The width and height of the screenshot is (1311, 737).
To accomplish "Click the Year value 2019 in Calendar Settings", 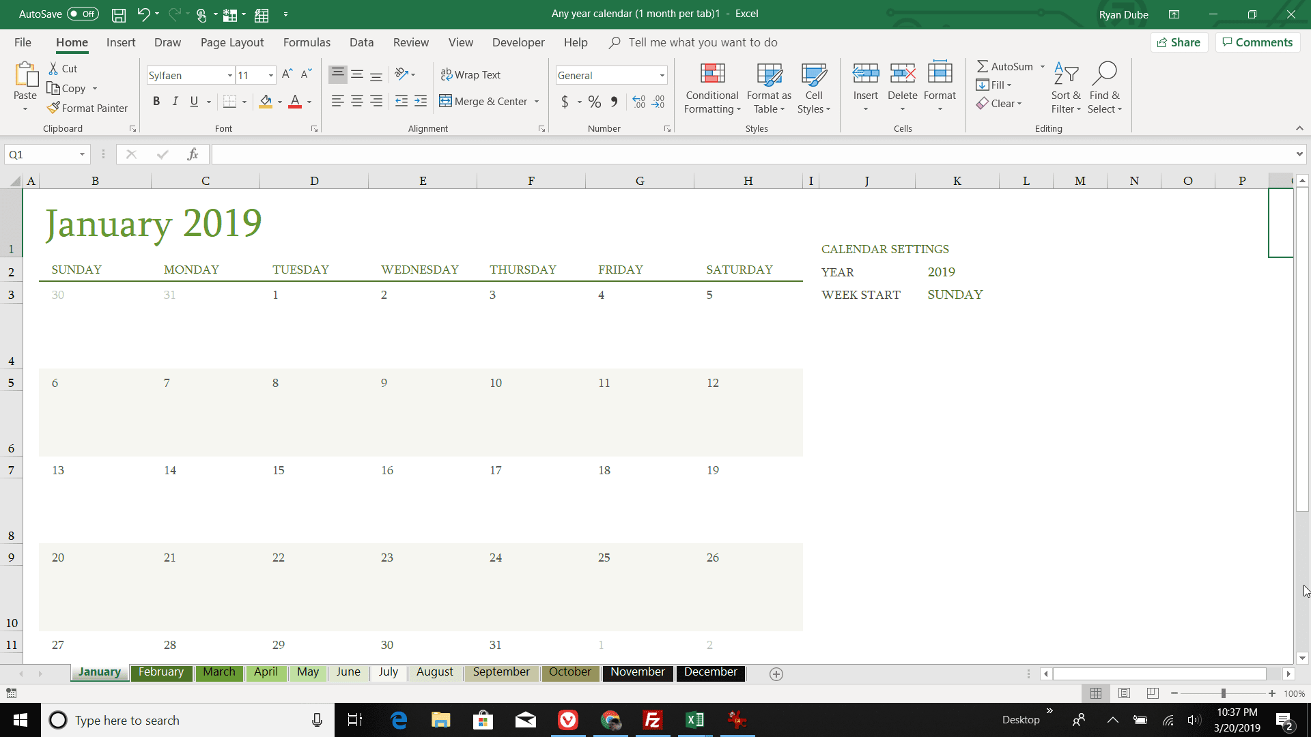I will pyautogui.click(x=942, y=271).
